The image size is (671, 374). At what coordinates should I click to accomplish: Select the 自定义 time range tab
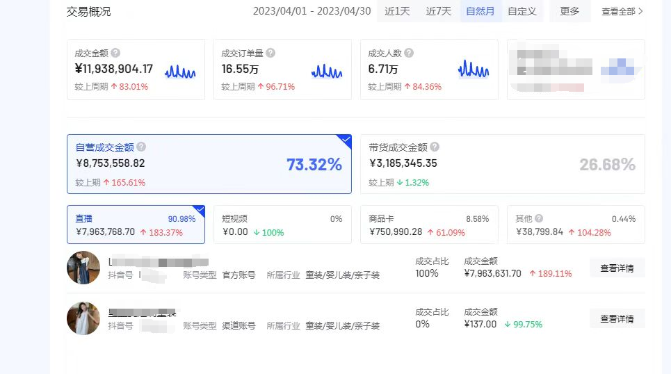click(x=522, y=11)
